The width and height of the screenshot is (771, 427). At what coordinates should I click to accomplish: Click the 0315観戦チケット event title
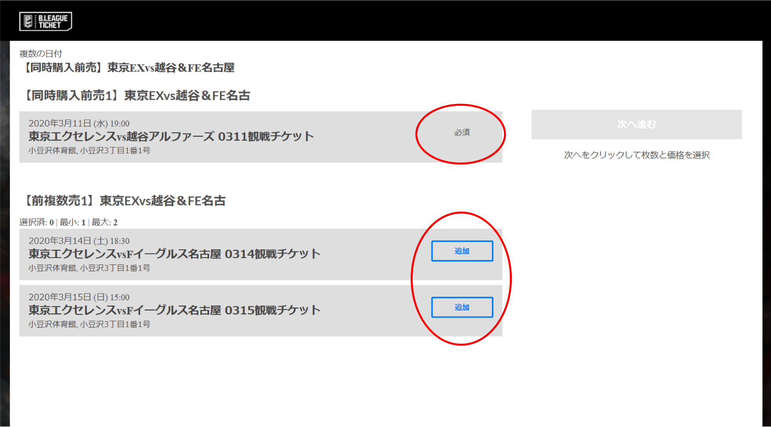(x=174, y=310)
